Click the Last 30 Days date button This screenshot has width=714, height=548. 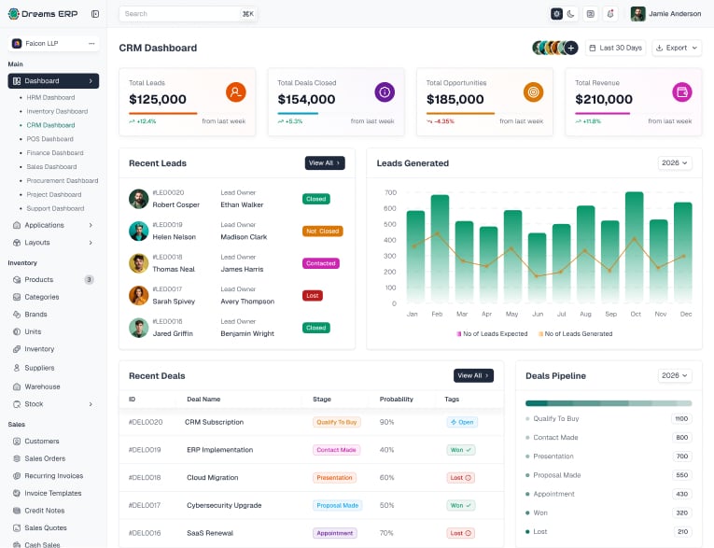[x=615, y=48]
